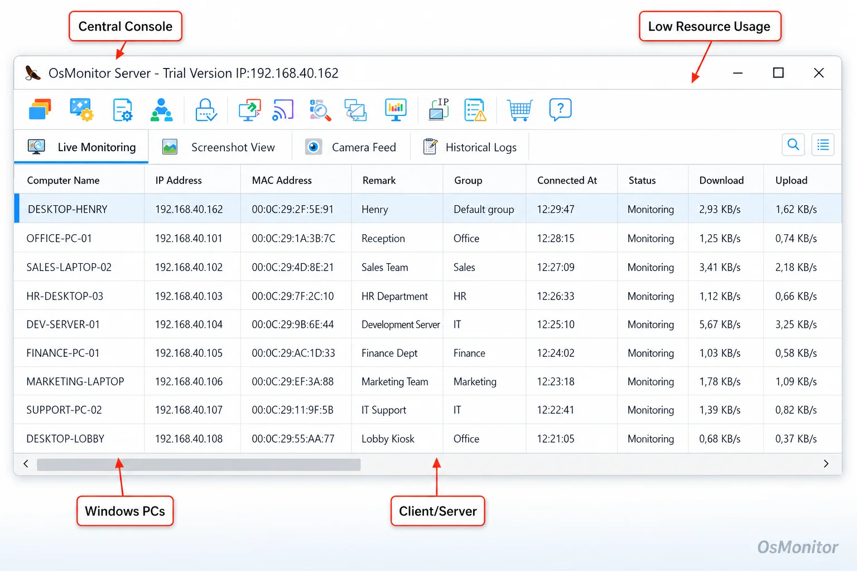Screen dimensions: 857x571
Task: Open the help question mark bubble icon
Action: [x=560, y=110]
